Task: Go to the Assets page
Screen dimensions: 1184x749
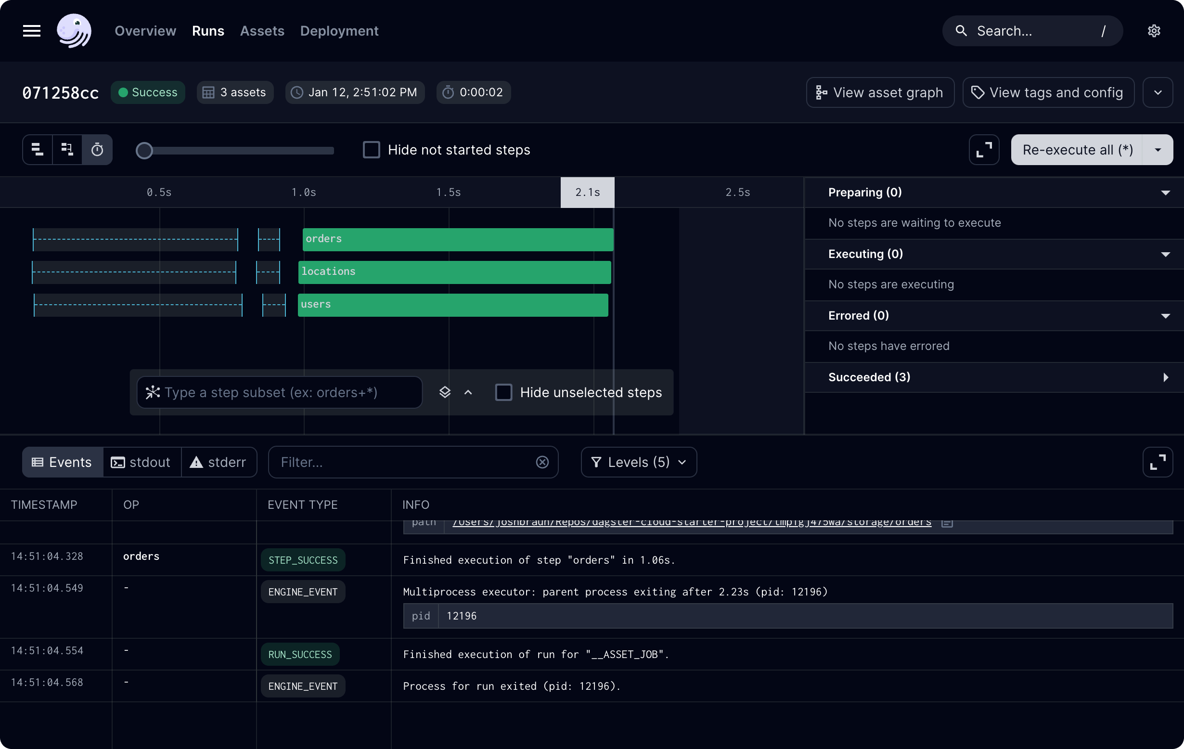Action: pyautogui.click(x=262, y=31)
